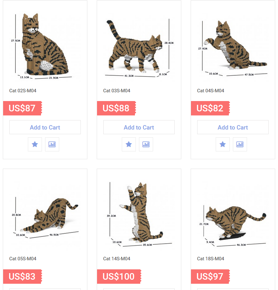Open Cat 14S-M04 product title link

click(116, 258)
